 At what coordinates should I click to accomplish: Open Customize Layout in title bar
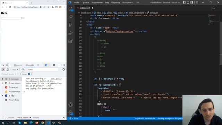(x=197, y=2)
